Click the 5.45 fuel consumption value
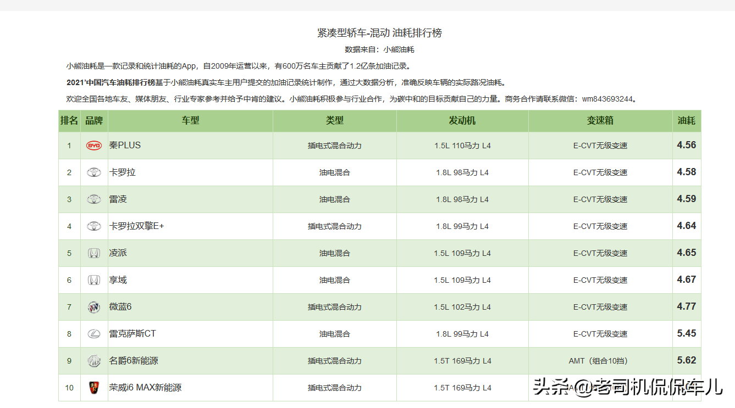 coord(687,334)
